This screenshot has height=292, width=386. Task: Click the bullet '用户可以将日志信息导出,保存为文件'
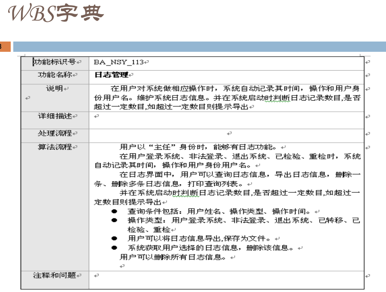(x=199, y=238)
